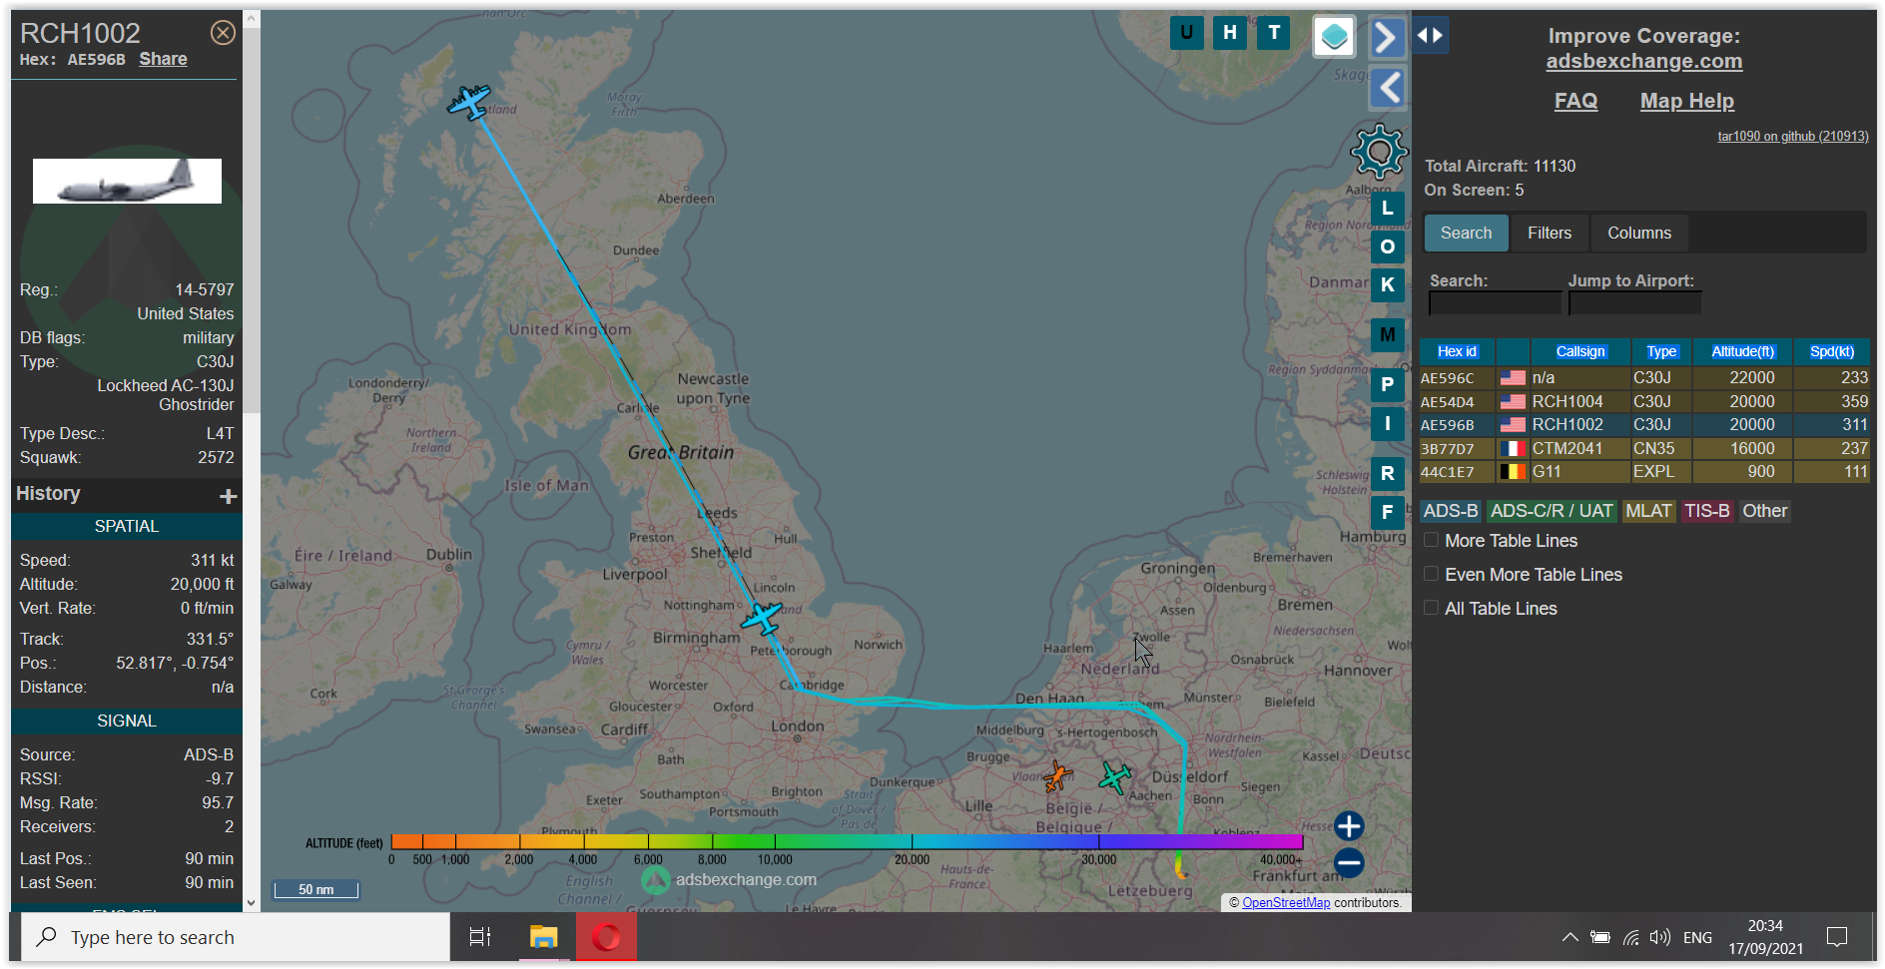Toggle the sidebar width arrows button
This screenshot has width=1885, height=969.
pyautogui.click(x=1430, y=36)
